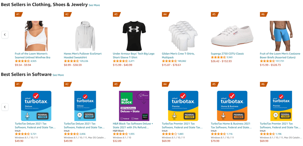Open Fruit of the Loom Women's Bra title
This screenshot has width=303, height=146.
click(x=33, y=55)
